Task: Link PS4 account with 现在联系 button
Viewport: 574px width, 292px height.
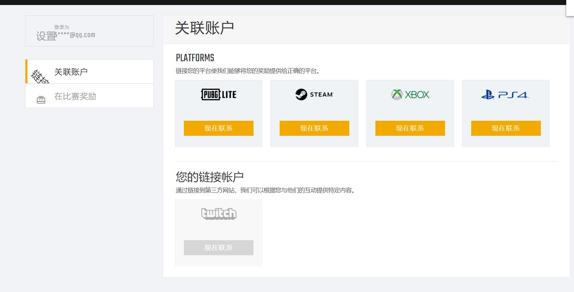Action: (x=506, y=128)
